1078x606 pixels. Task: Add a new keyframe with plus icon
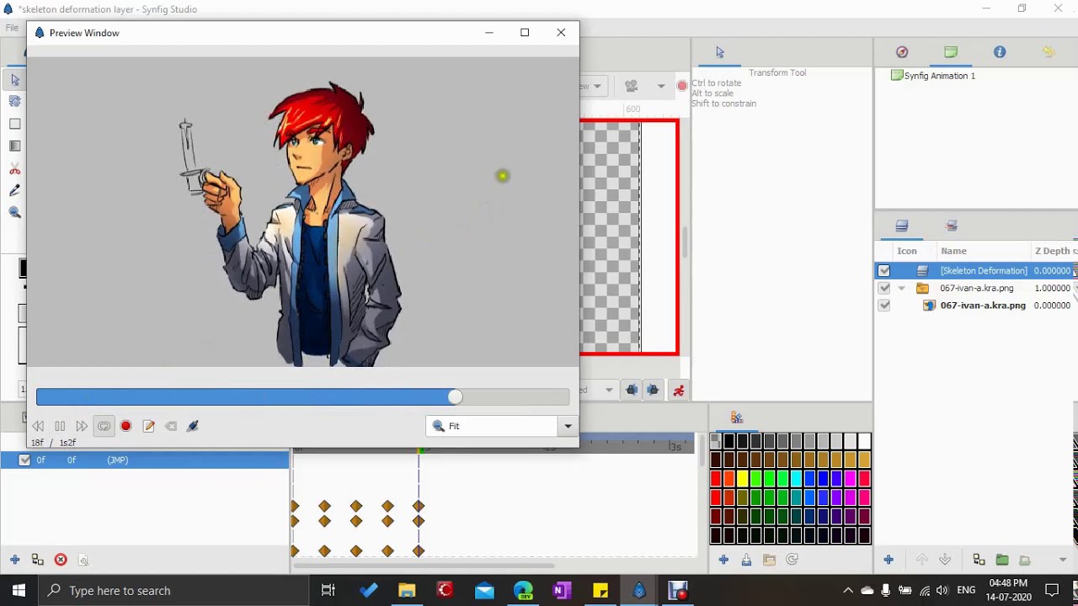[15, 560]
